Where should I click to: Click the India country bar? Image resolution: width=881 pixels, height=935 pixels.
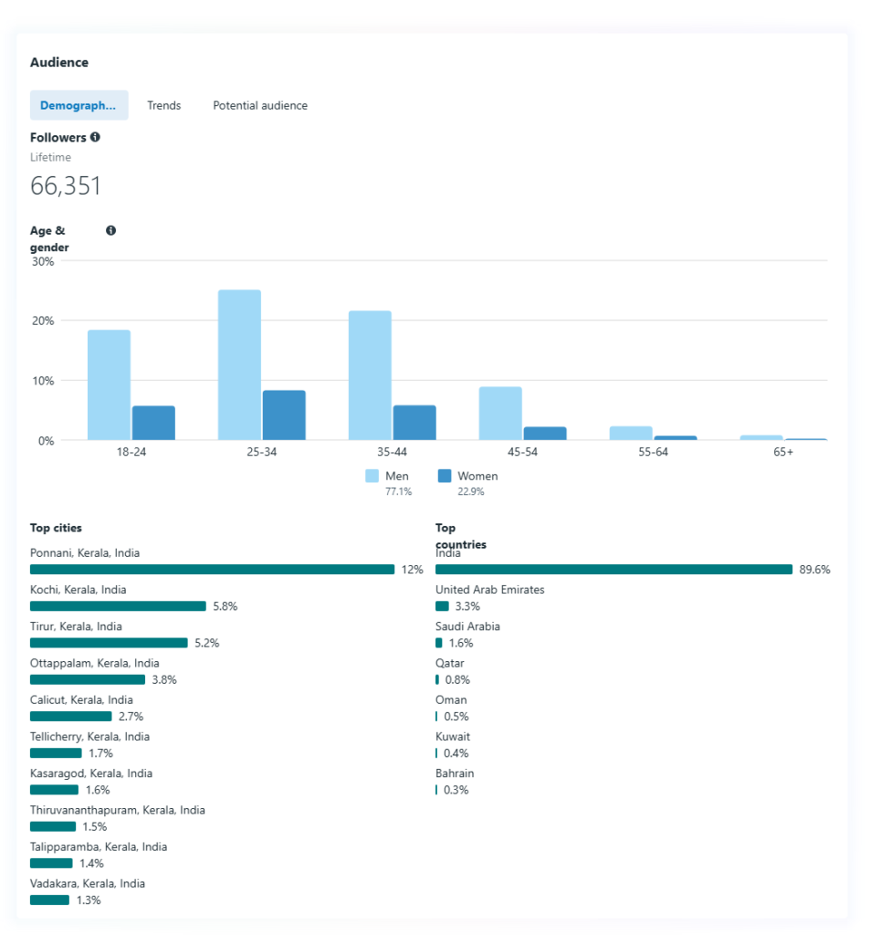click(614, 570)
